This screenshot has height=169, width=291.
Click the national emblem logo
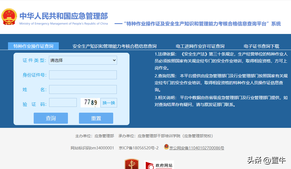[x=9, y=17]
